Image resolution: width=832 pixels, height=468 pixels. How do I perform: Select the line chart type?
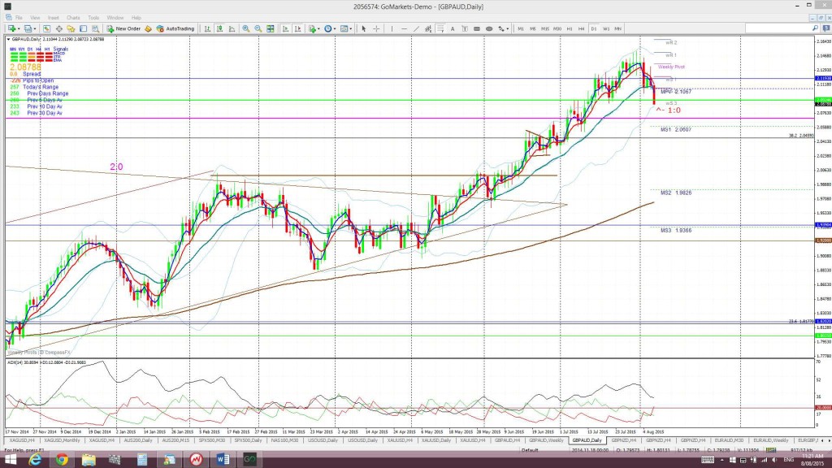pyautogui.click(x=232, y=28)
